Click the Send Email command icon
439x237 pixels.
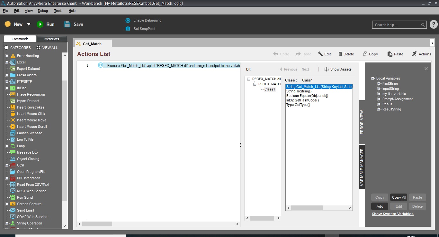pyautogui.click(x=13, y=210)
